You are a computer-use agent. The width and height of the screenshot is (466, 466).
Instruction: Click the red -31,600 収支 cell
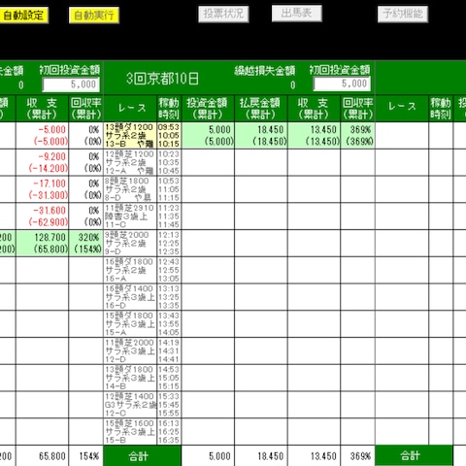click(x=42, y=216)
